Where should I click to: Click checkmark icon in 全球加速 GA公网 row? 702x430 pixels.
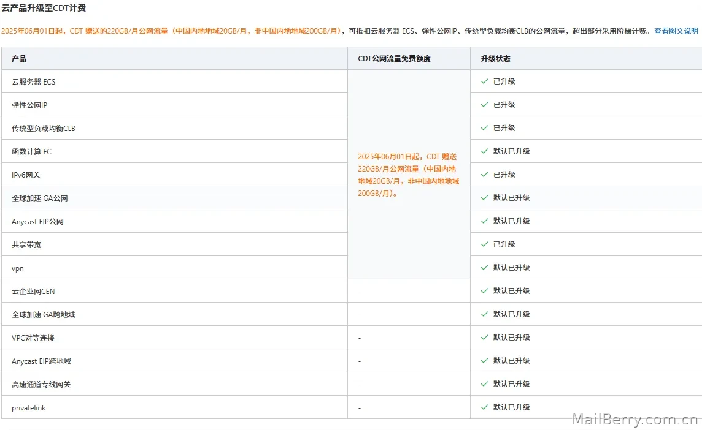pos(484,198)
